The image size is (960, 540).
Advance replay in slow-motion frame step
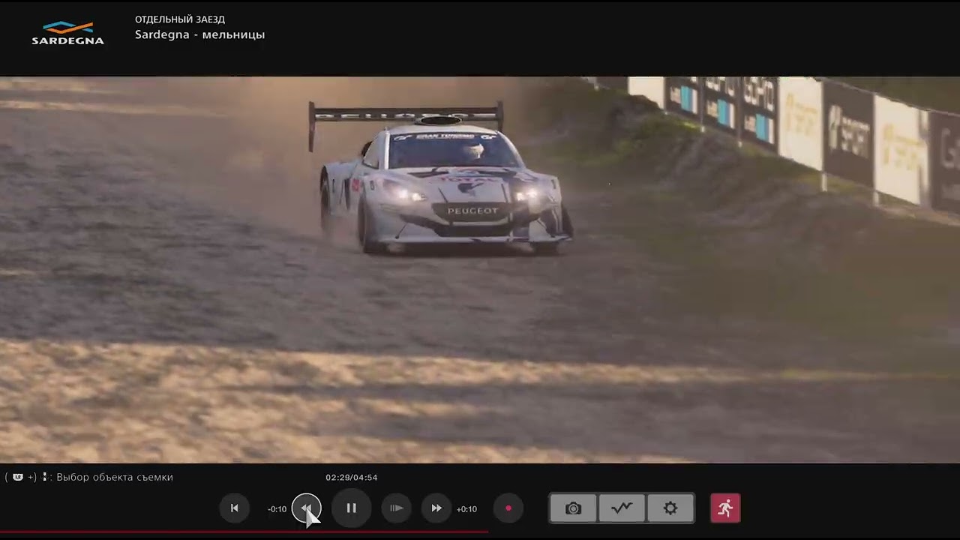point(396,508)
